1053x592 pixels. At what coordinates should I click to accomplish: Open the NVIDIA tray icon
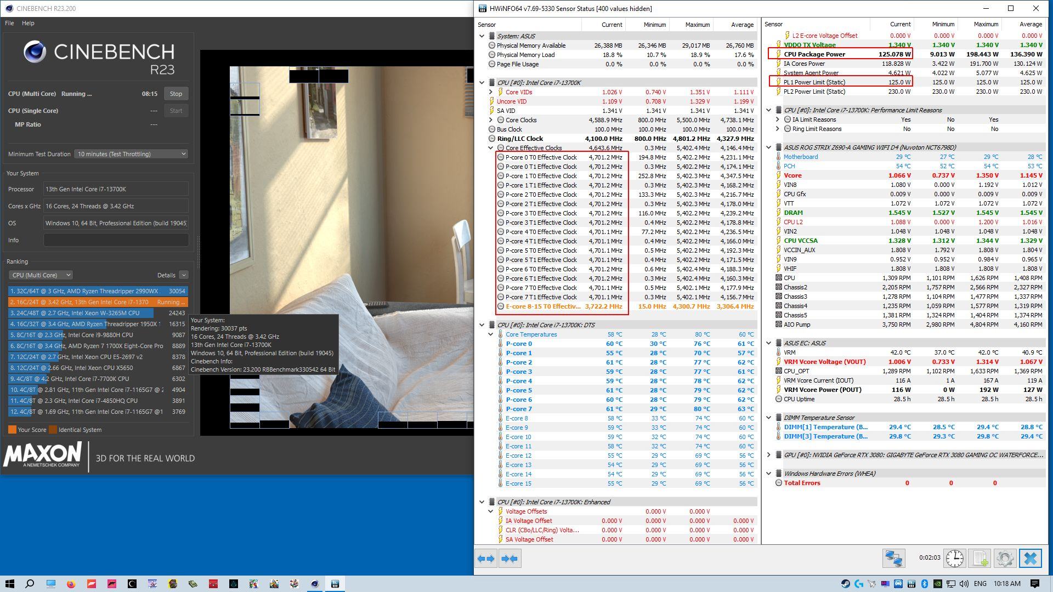[x=937, y=584]
